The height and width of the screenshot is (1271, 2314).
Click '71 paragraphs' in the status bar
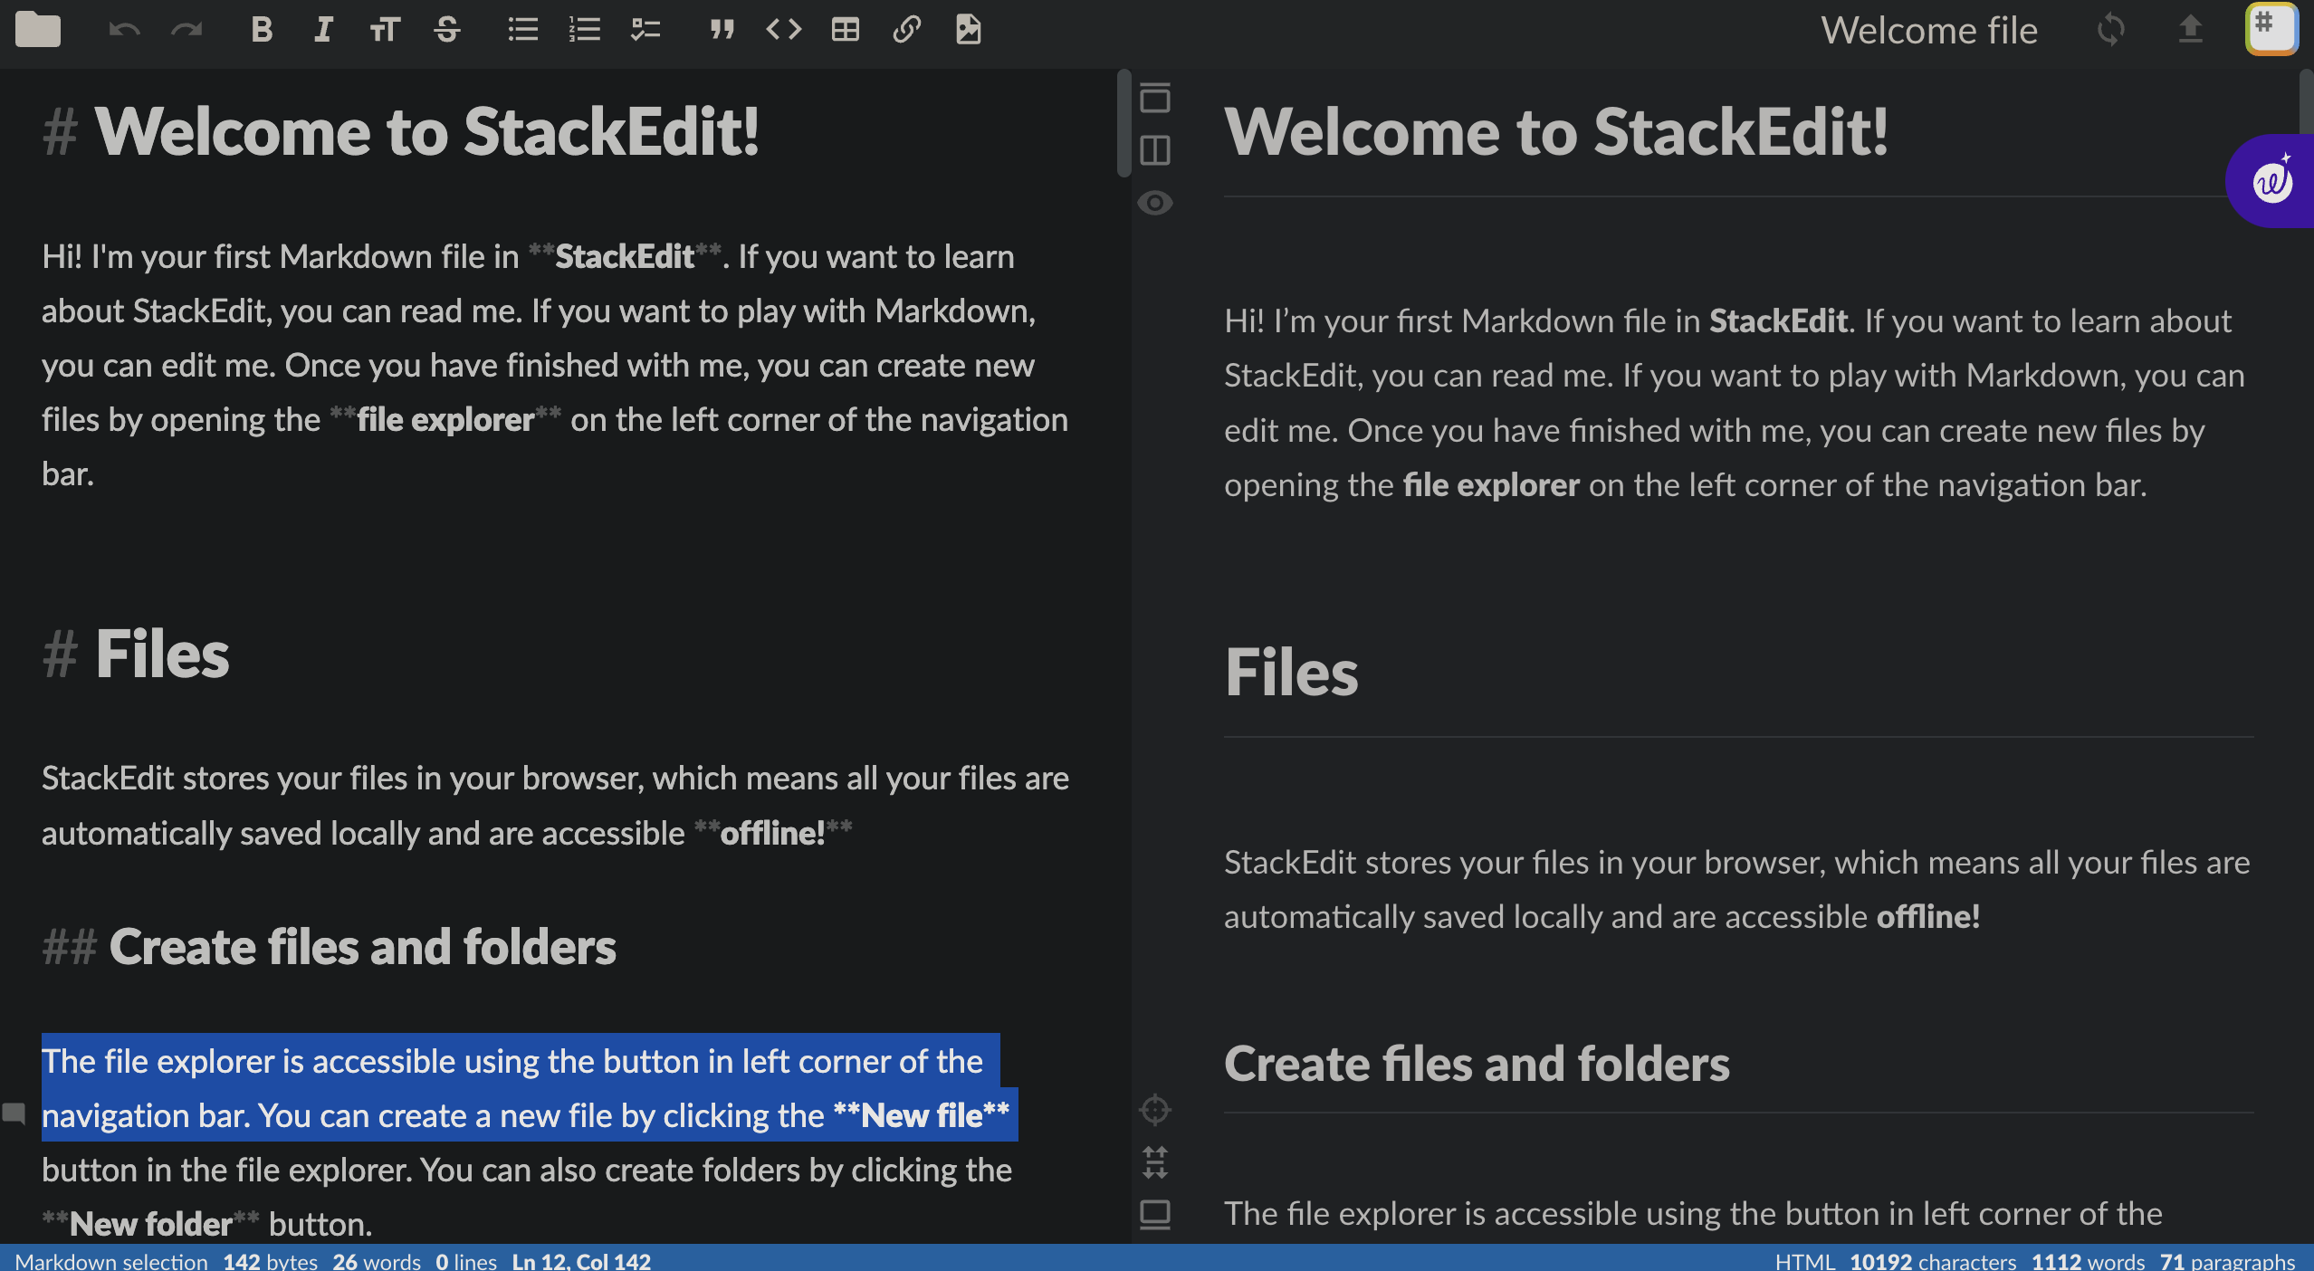click(x=2228, y=1260)
